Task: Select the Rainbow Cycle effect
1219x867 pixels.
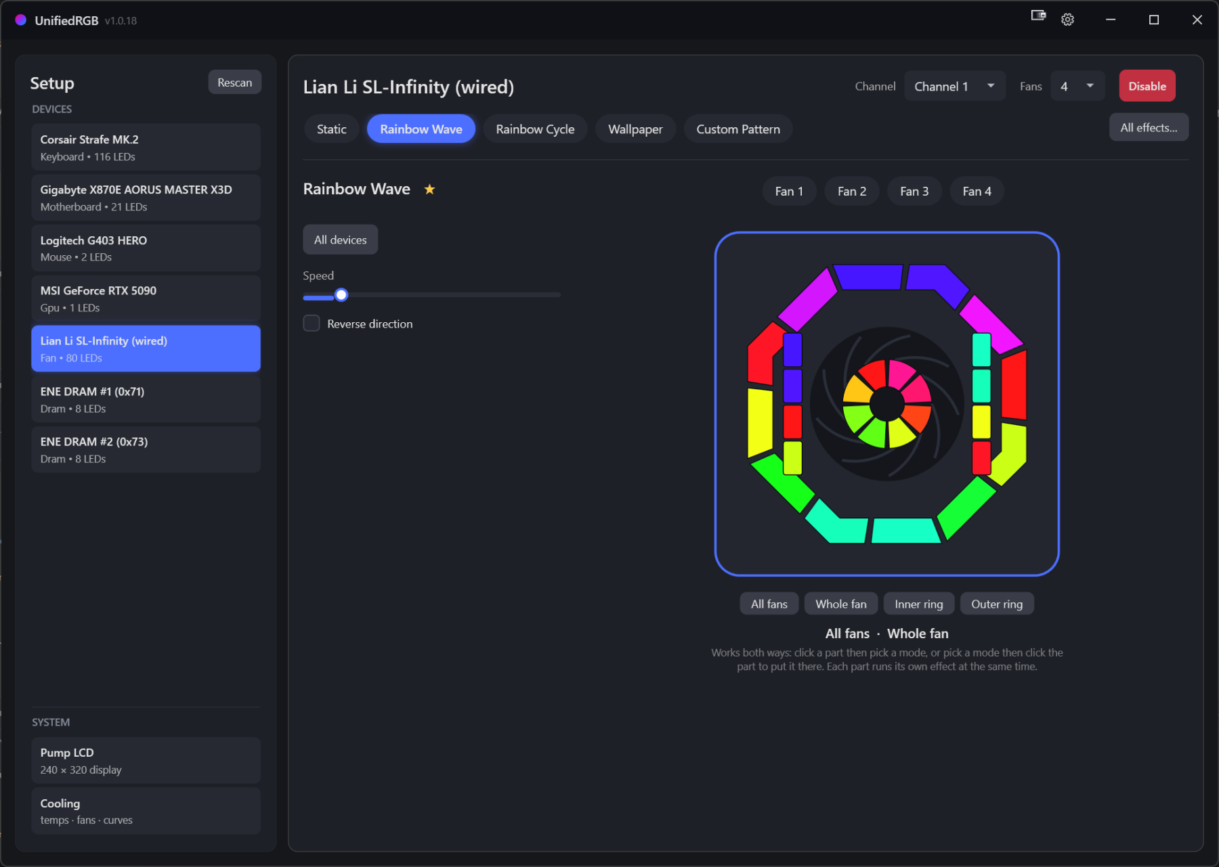Action: 535,129
